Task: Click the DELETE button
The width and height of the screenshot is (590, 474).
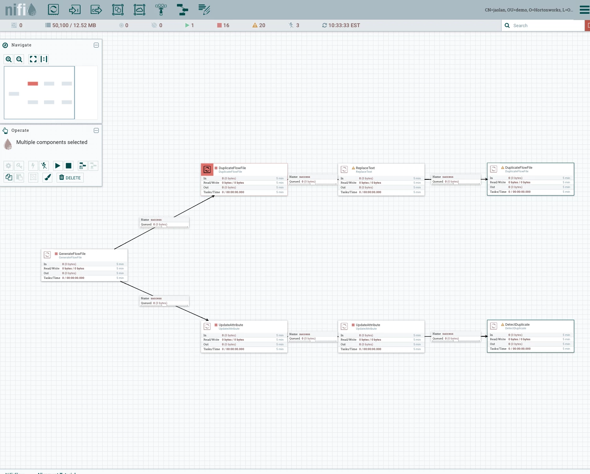Action: (x=70, y=177)
